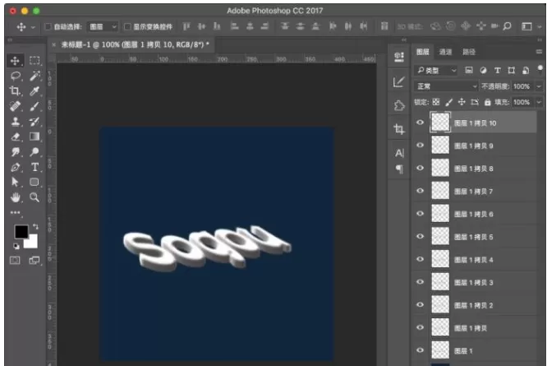
Task: Select the Gradient tool
Action: coord(34,137)
